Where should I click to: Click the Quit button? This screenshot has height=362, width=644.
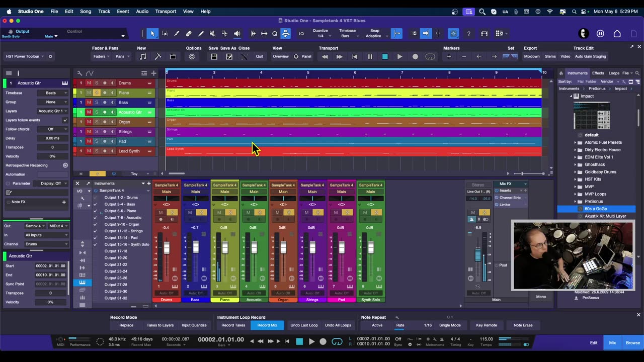pos(259,56)
